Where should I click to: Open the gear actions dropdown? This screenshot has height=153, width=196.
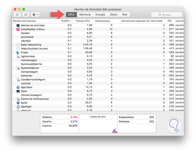(35, 15)
